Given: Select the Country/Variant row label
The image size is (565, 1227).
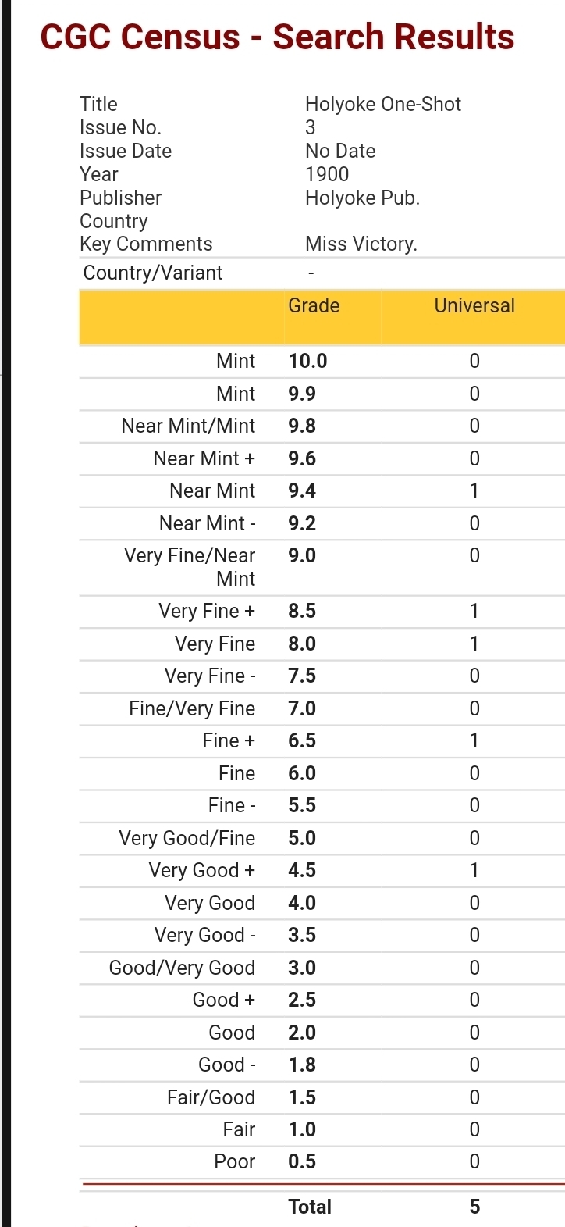Looking at the screenshot, I should click(x=153, y=273).
